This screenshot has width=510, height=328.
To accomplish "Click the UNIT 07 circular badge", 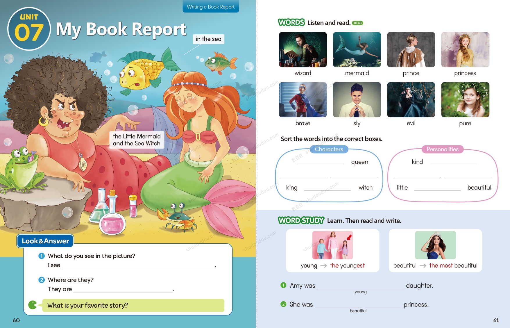I will click(x=29, y=29).
